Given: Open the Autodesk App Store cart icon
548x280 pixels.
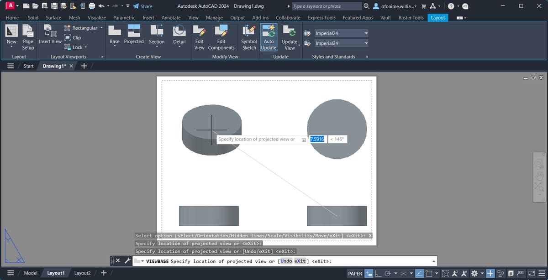Looking at the screenshot, I should 423,6.
